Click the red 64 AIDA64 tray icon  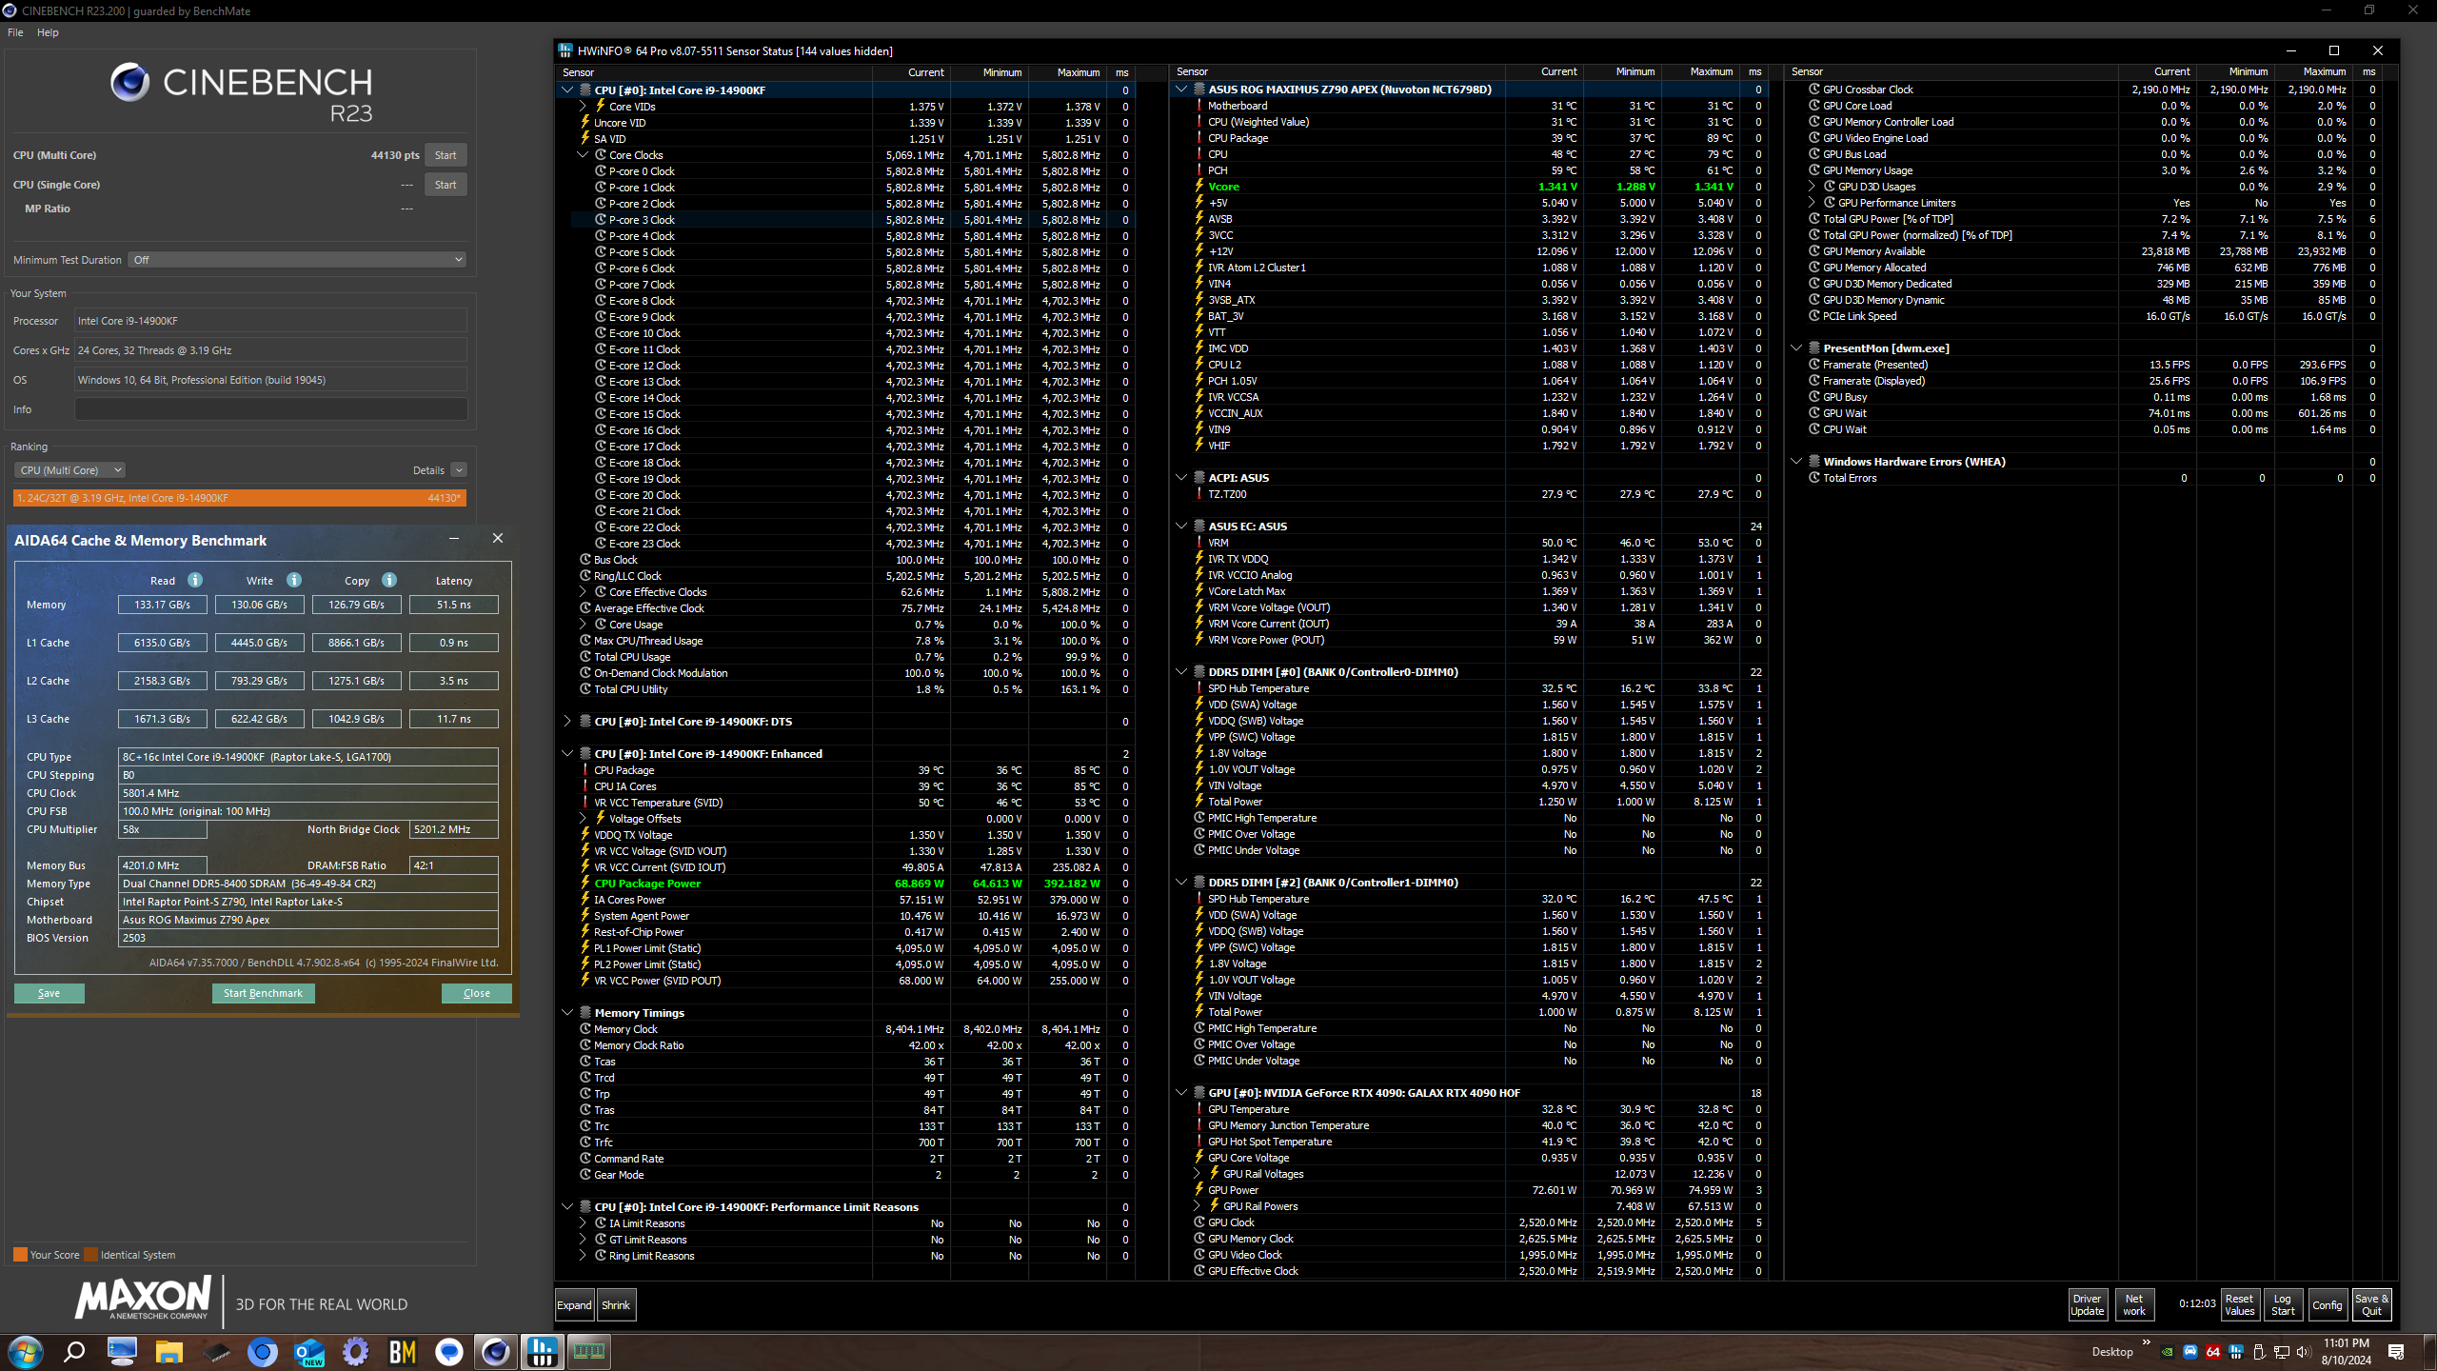pos(2213,1351)
